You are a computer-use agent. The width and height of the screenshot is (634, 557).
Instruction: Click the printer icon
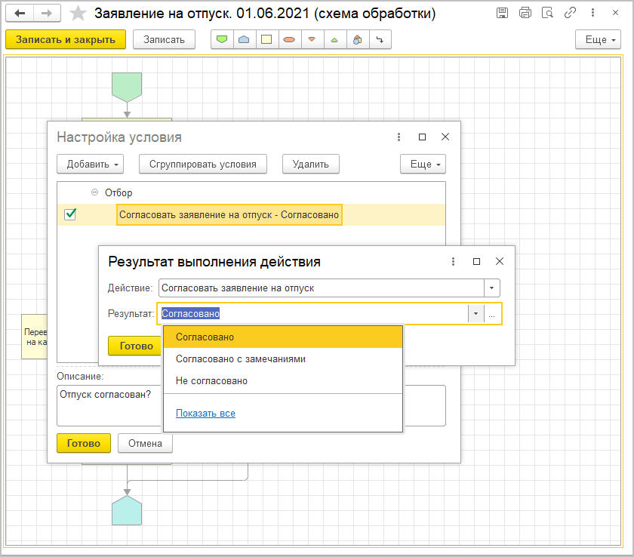pyautogui.click(x=525, y=13)
